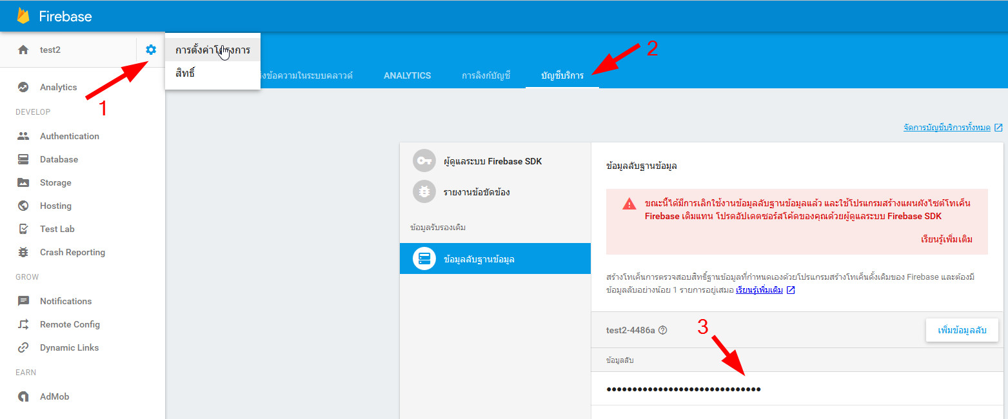The width and height of the screenshot is (1008, 419).
Task: Click the Firebase flame logo
Action: click(x=24, y=16)
